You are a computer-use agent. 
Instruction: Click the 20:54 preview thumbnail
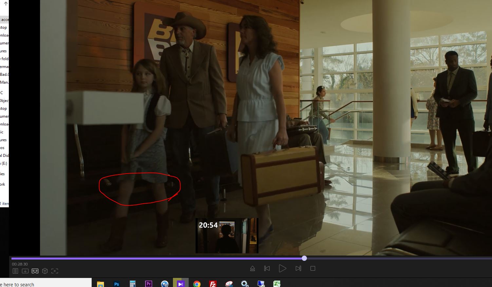click(x=227, y=236)
